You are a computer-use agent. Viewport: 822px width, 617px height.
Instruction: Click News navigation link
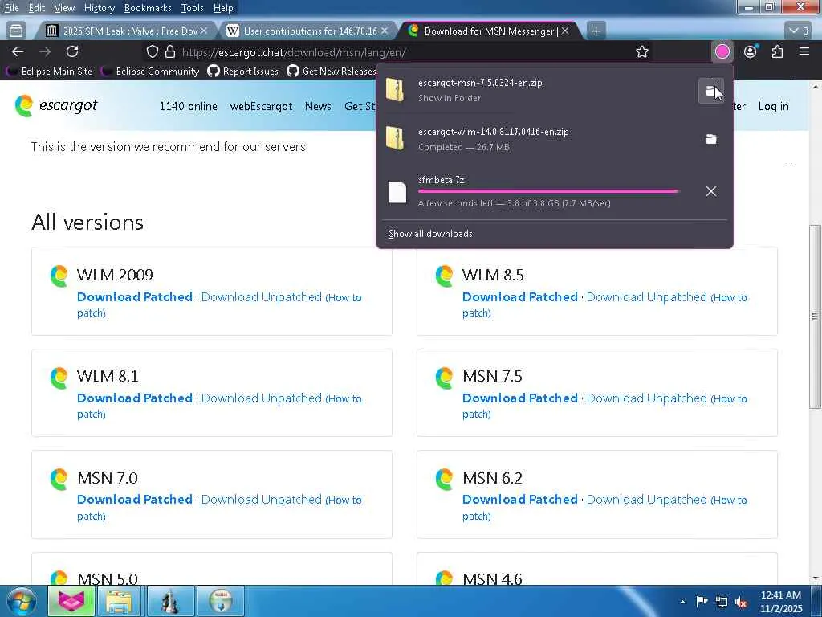coord(318,106)
